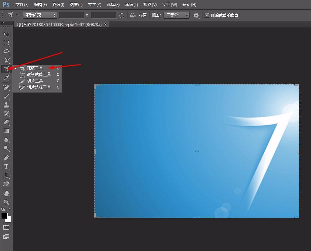
Task: Select the Blur tool
Action: (6, 140)
